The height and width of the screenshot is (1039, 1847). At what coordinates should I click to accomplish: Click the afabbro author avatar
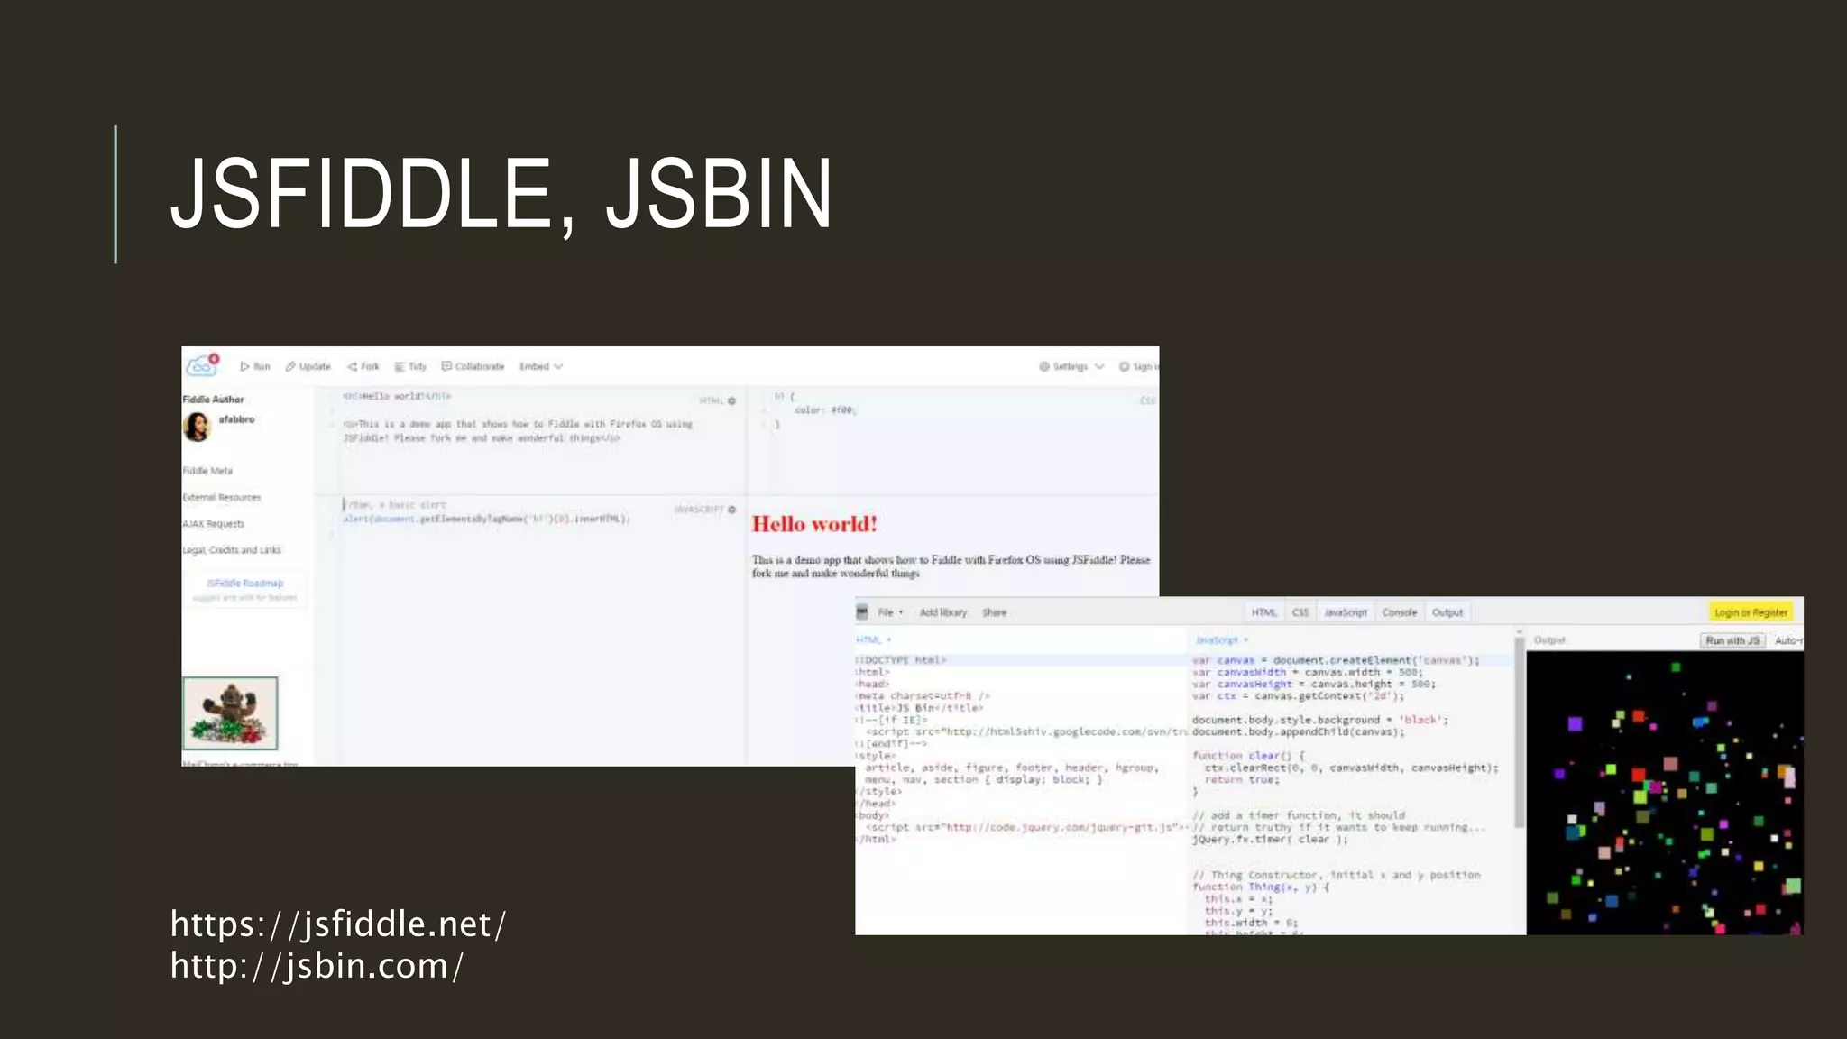click(198, 427)
